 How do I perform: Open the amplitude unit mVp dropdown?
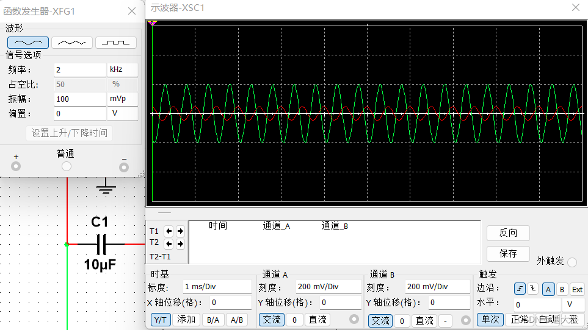pyautogui.click(x=123, y=99)
